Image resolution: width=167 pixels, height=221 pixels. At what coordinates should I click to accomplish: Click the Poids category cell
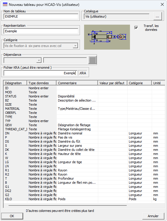[139, 199]
